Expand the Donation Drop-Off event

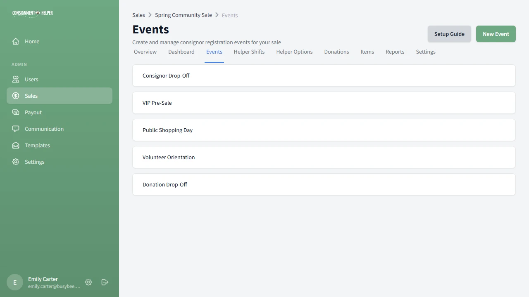coord(324,184)
